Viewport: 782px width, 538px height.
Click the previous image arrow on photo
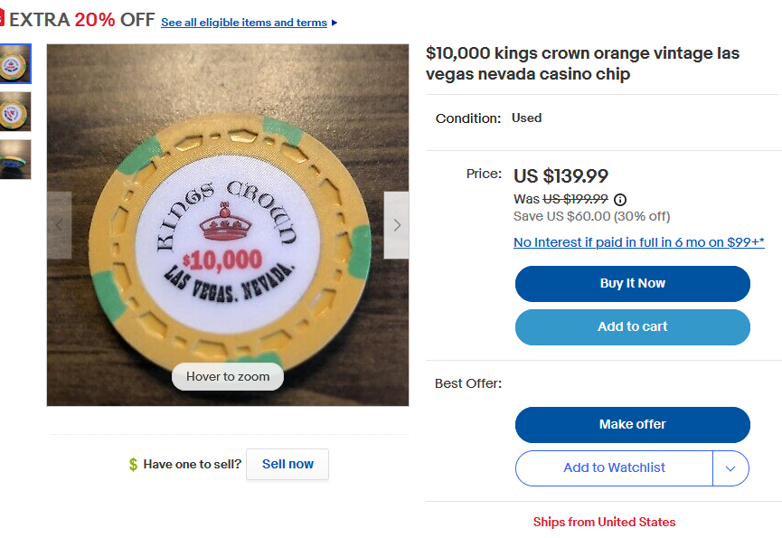59,225
